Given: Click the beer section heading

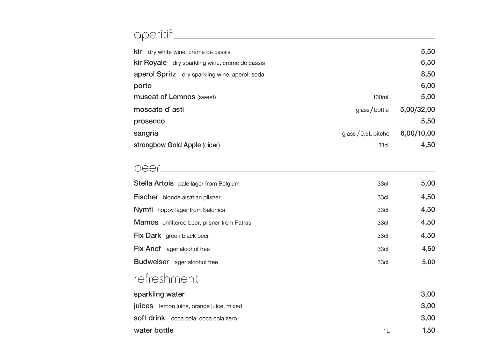Looking at the screenshot, I should [x=147, y=167].
